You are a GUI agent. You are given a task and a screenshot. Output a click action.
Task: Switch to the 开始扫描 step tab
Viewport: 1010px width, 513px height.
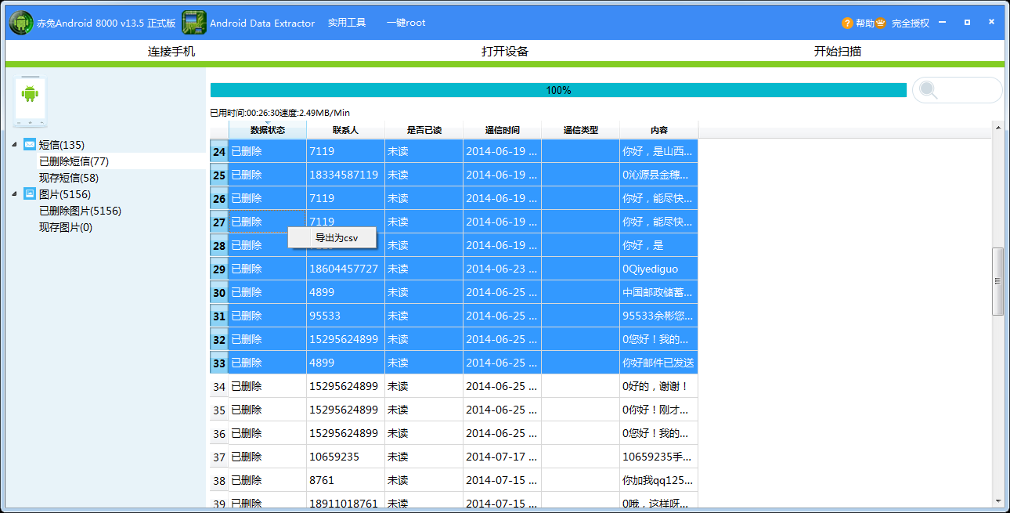coord(838,52)
